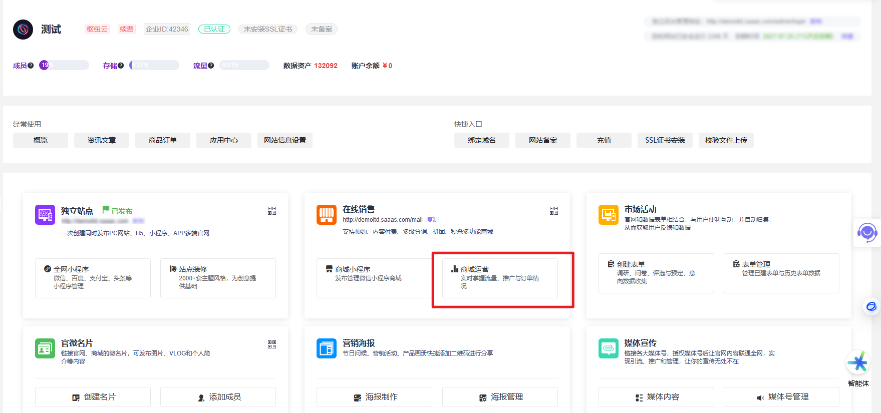This screenshot has width=881, height=413.
Task: Click the QR code icon on 在线销售 card
Action: tap(553, 211)
